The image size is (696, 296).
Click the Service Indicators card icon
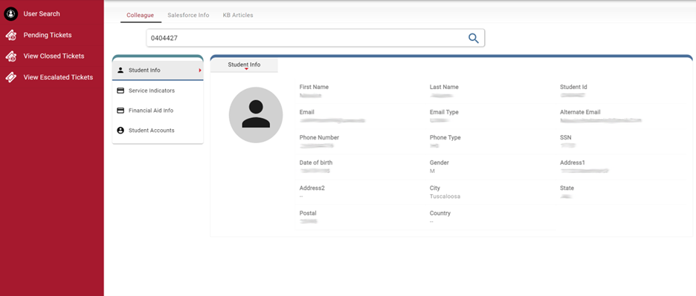click(120, 91)
